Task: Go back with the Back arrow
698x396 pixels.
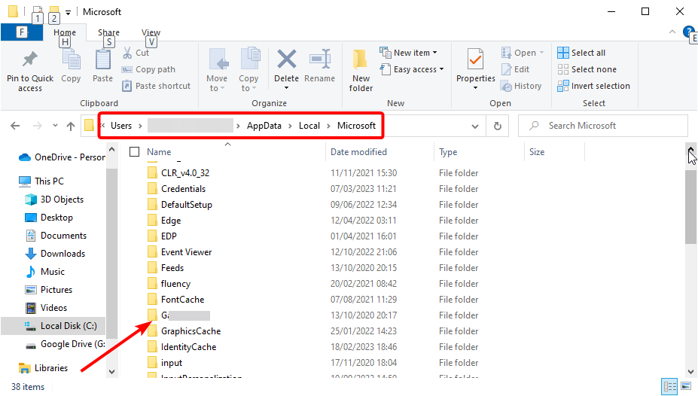Action: [x=15, y=126]
